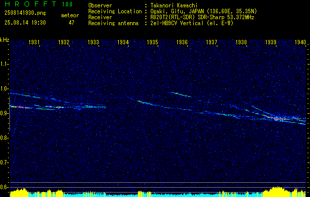The height and width of the screenshot is (197, 310).
Task: Click the 2el-HB9CV Vertical antenna text
Action: coord(192,23)
